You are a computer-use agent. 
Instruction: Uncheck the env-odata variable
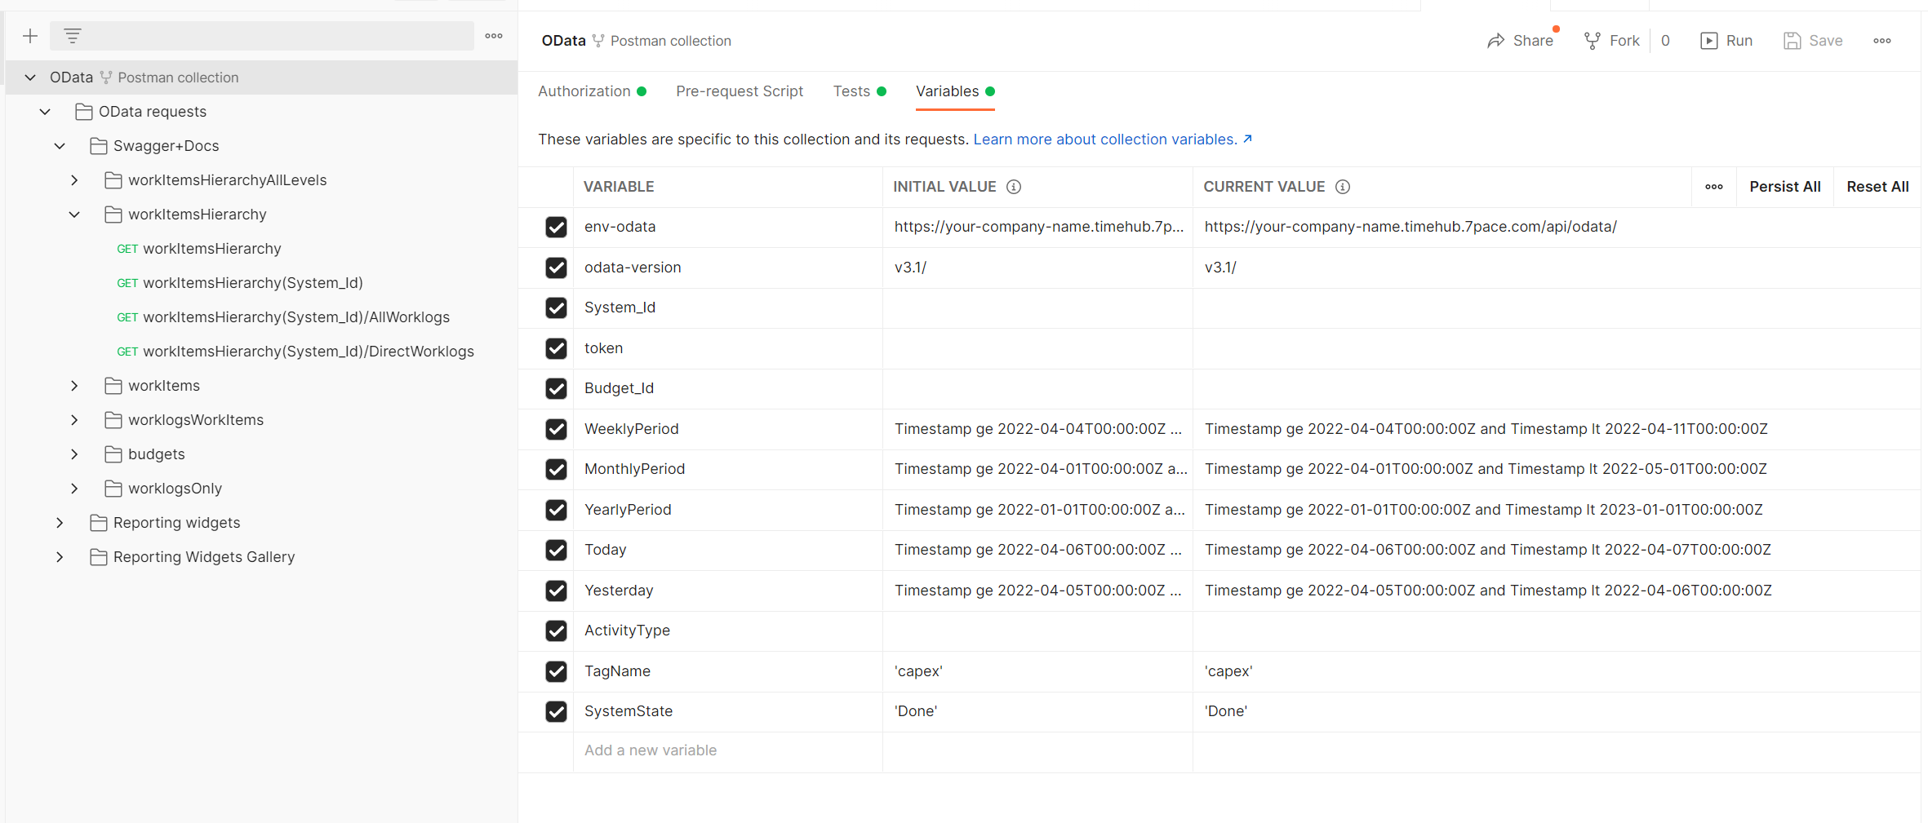(556, 227)
